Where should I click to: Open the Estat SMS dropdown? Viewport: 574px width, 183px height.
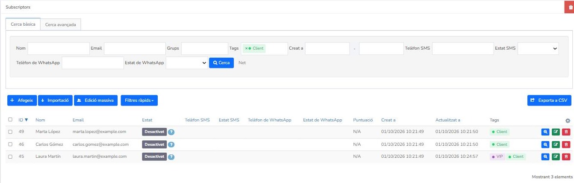click(538, 49)
